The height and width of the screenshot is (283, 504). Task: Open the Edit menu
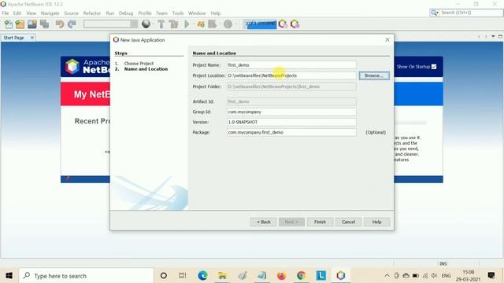17,13
